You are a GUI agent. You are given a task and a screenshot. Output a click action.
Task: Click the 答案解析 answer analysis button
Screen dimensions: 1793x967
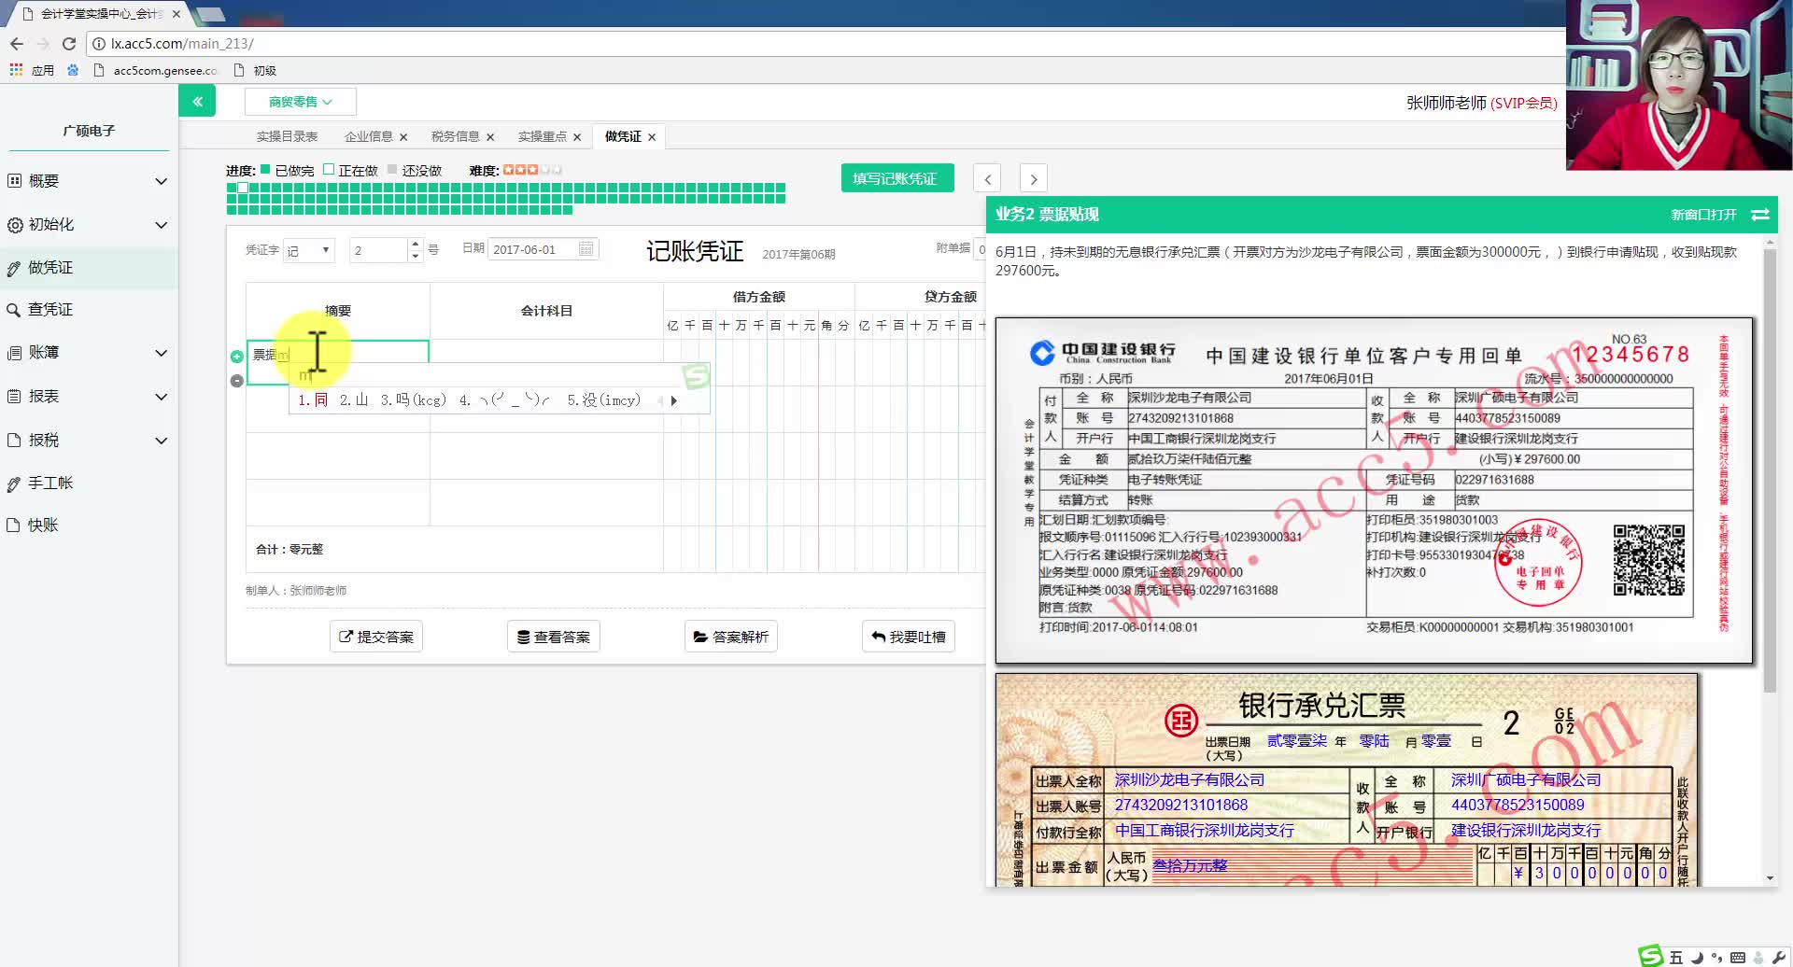[x=730, y=636]
